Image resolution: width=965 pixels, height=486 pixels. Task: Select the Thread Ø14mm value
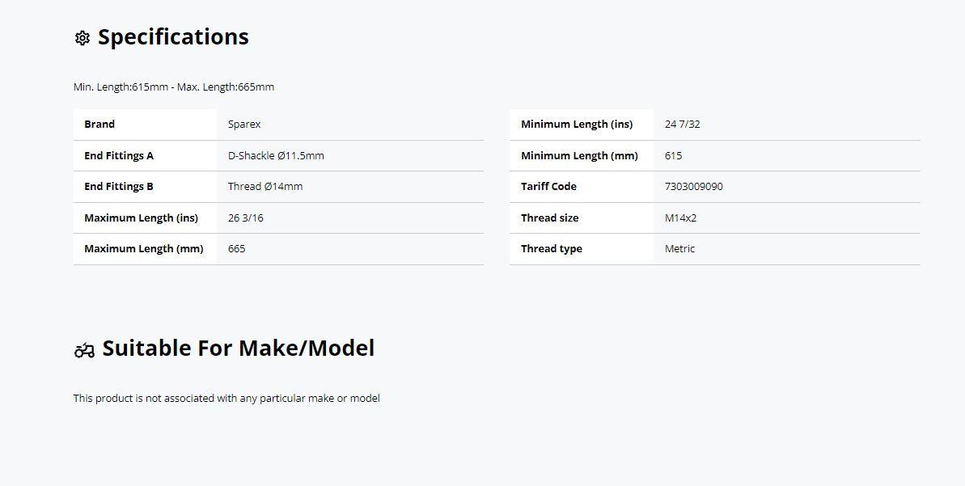(265, 187)
